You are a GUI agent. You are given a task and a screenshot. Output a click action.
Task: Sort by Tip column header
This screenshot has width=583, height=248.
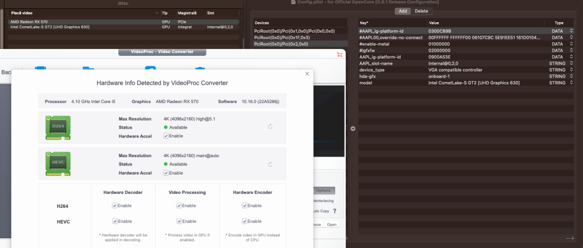165,13
